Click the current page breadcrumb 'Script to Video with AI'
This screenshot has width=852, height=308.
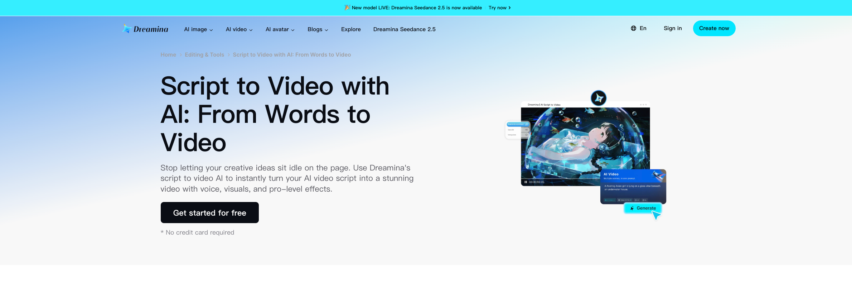292,55
